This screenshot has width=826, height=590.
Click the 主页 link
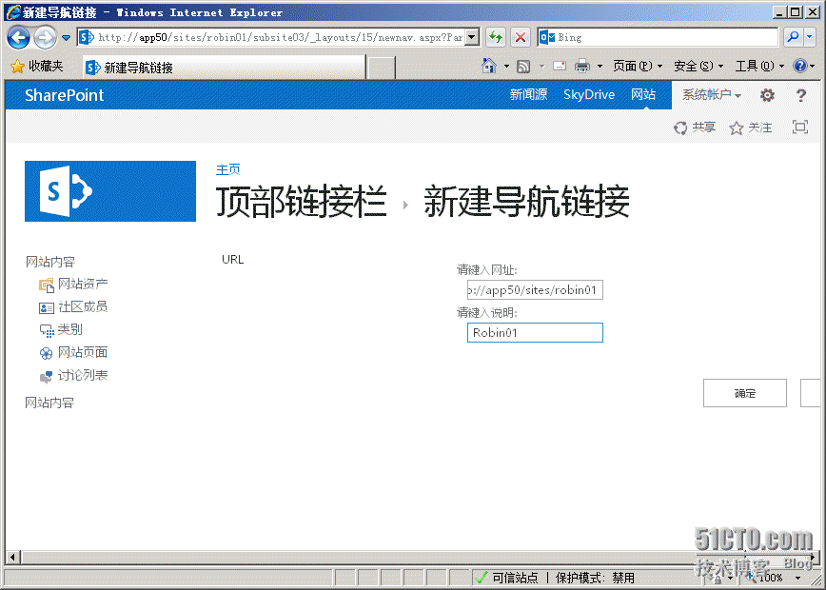point(228,169)
